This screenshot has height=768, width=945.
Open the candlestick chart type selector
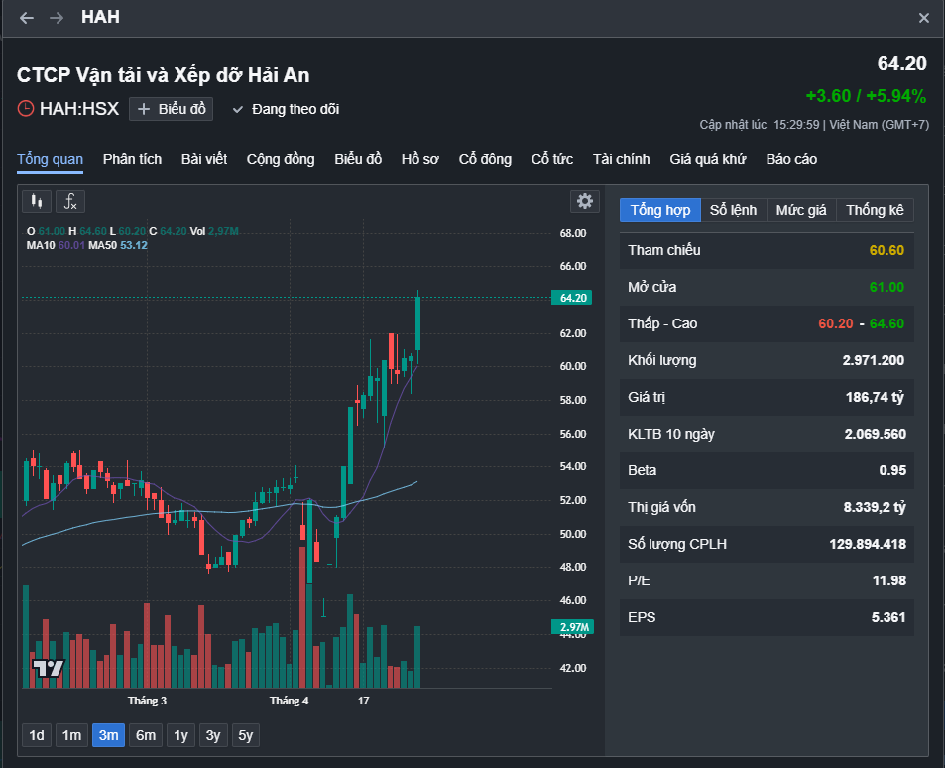(37, 201)
